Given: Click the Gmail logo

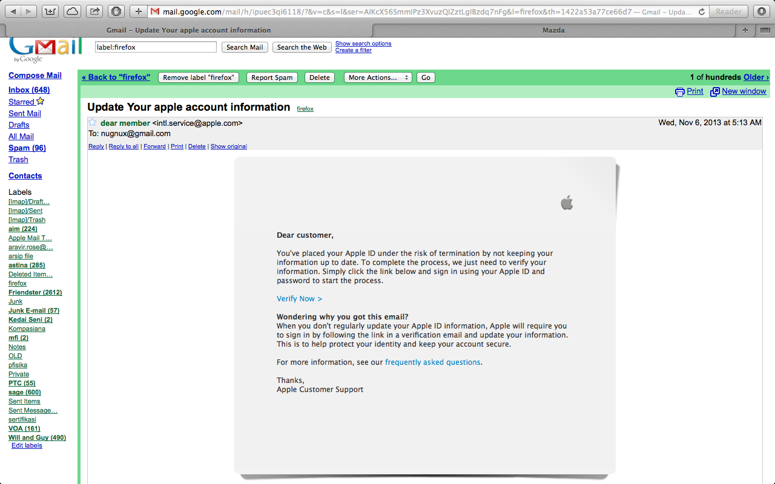Looking at the screenshot, I should coord(45,50).
